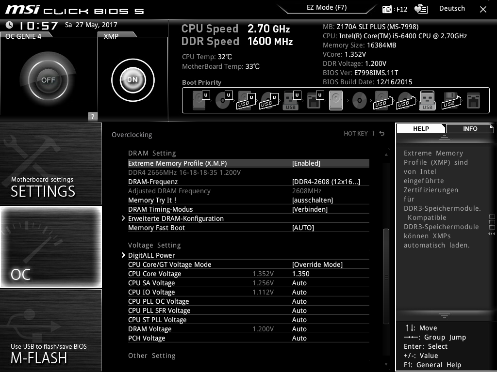Change Extreme Memory Profile [Enabled] value
Screen dimensions: 497x372
point(306,163)
